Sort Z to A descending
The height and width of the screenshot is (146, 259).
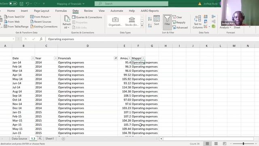click(150, 25)
